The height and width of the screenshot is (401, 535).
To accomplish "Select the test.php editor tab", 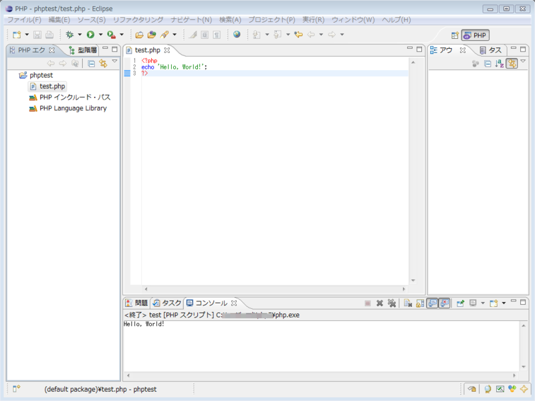I will click(147, 50).
